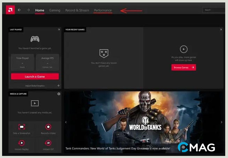Open Media & Capture settings gear
This screenshot has height=158, width=228.
pyautogui.click(x=59, y=94)
